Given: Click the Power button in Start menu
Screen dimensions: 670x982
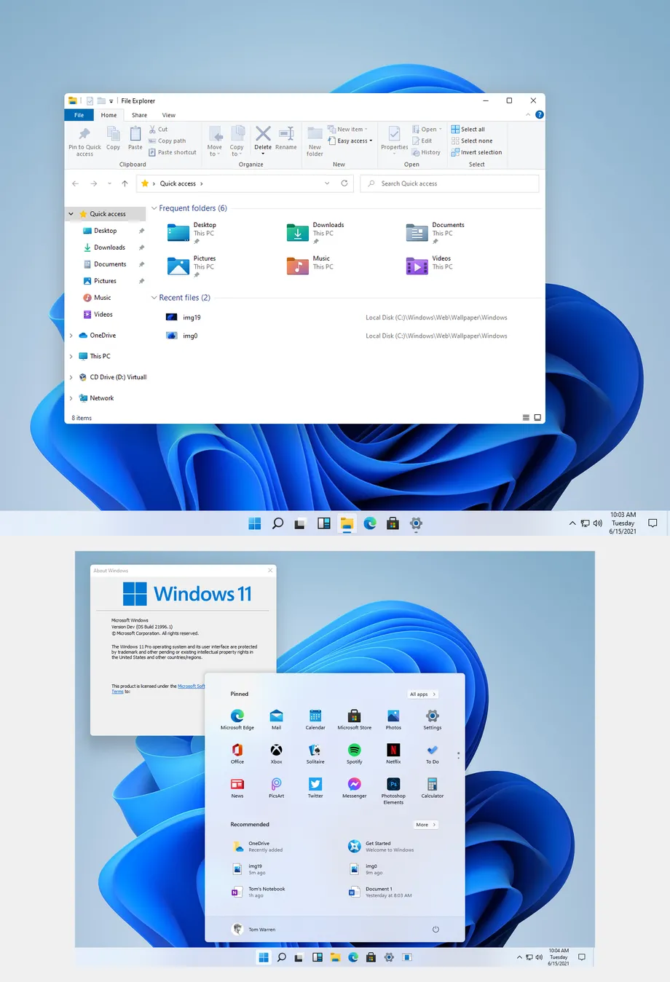Looking at the screenshot, I should tap(435, 929).
